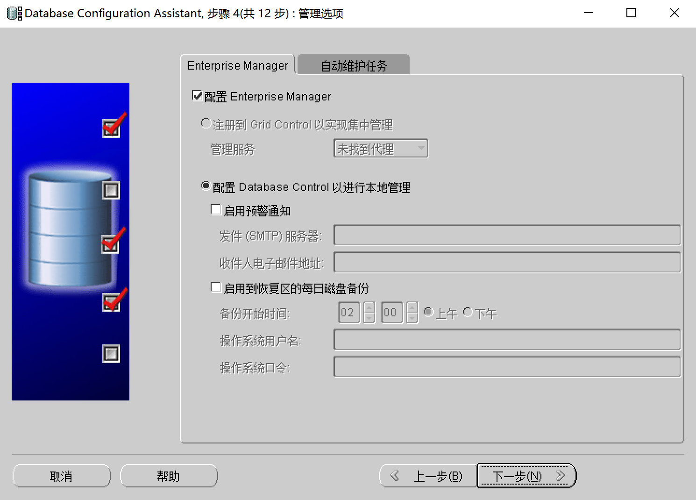This screenshot has width=696, height=500.
Task: Open help with the 帮助 button
Action: pyautogui.click(x=169, y=476)
